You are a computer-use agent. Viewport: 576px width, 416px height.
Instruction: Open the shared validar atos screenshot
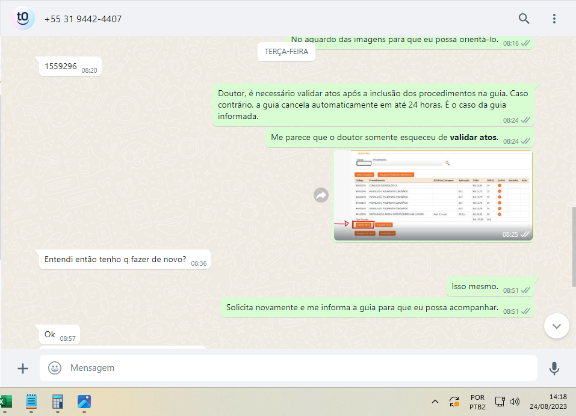tap(433, 195)
